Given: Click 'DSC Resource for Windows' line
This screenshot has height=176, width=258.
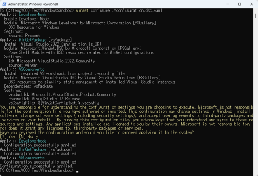Looking at the screenshot, I should [34, 27].
